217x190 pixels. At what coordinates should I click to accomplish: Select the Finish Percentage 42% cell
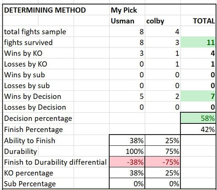click(198, 129)
